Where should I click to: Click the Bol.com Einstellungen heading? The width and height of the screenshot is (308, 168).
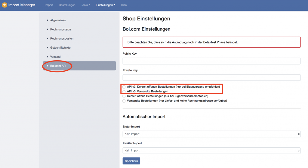click(x=146, y=29)
